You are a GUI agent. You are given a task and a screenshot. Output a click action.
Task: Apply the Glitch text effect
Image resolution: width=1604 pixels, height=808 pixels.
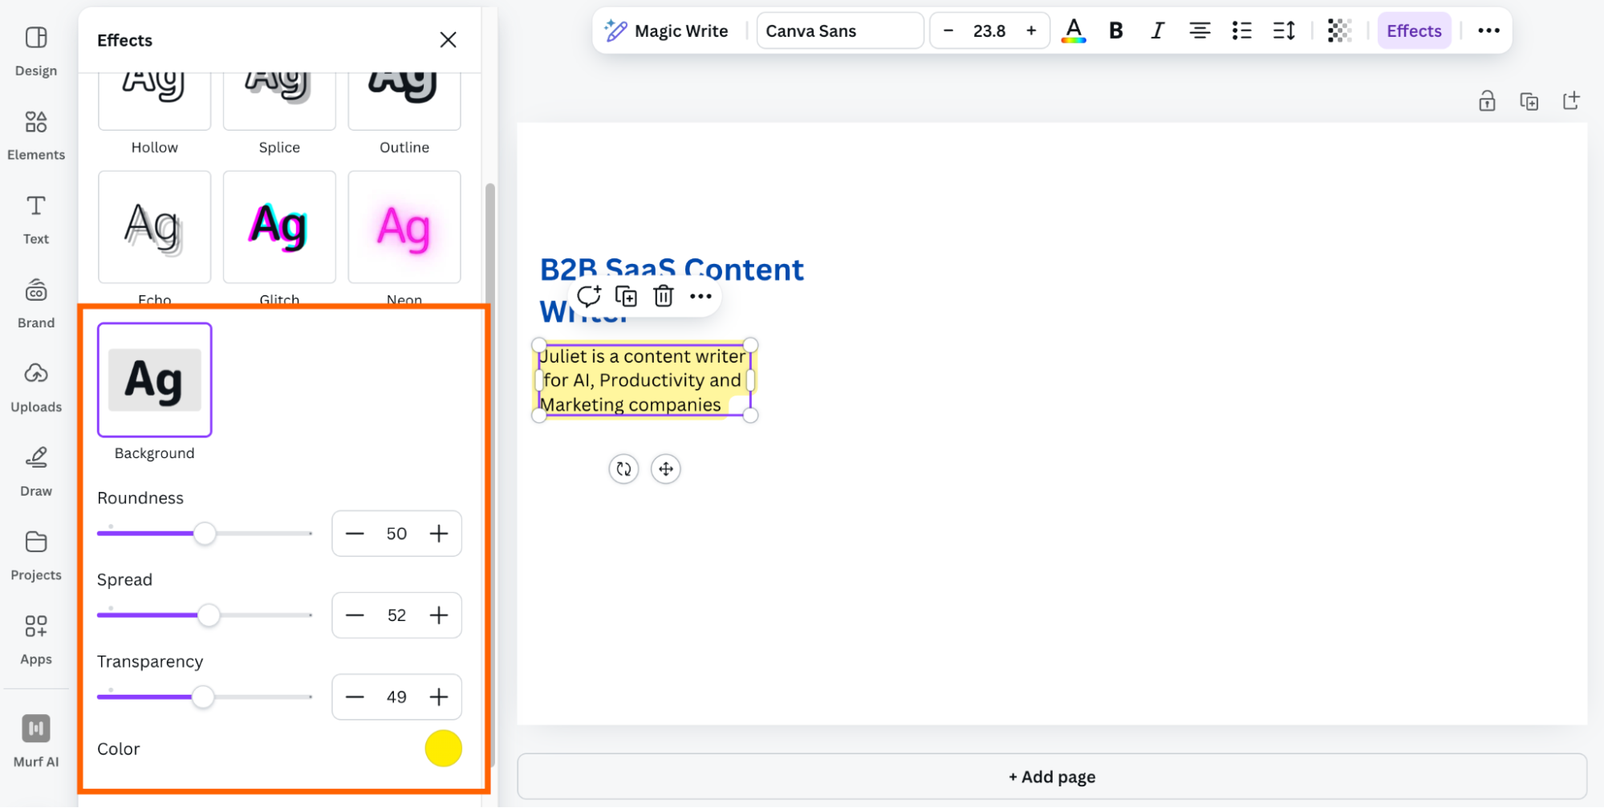click(x=279, y=226)
